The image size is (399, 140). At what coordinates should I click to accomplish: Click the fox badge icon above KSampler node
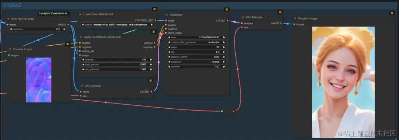[227, 10]
